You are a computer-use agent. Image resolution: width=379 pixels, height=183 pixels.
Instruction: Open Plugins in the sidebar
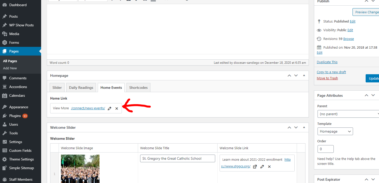15,116
